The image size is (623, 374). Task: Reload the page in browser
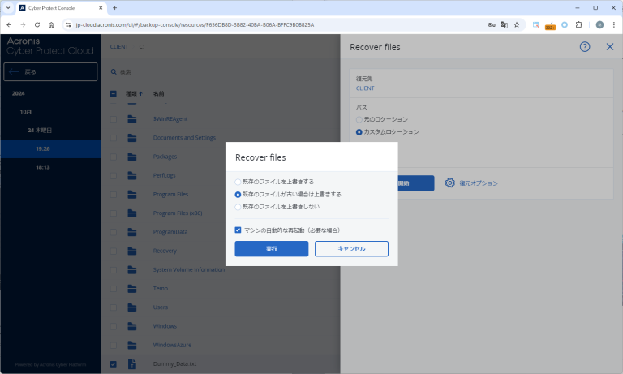pyautogui.click(x=37, y=24)
